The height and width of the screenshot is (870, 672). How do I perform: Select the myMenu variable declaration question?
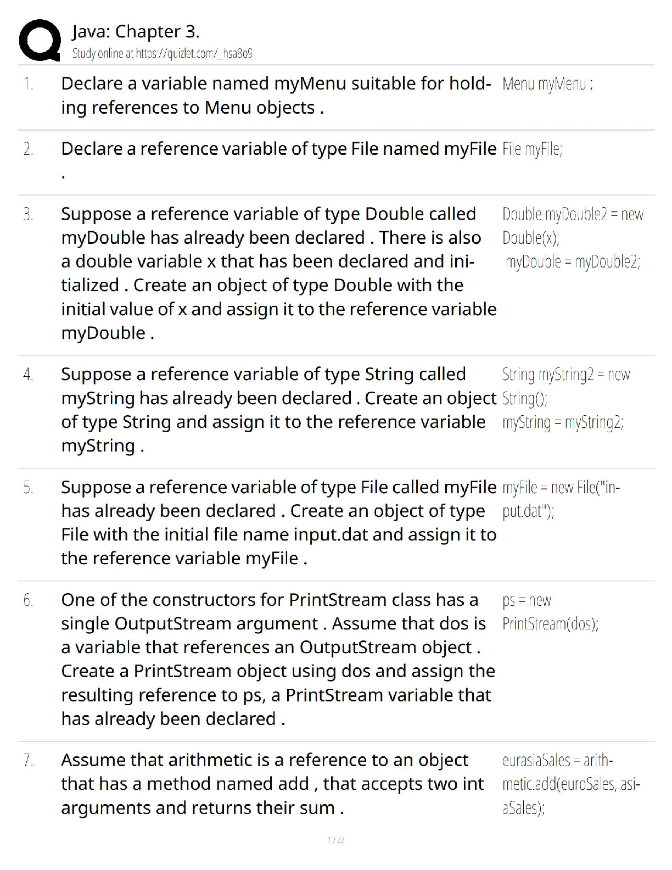click(276, 96)
